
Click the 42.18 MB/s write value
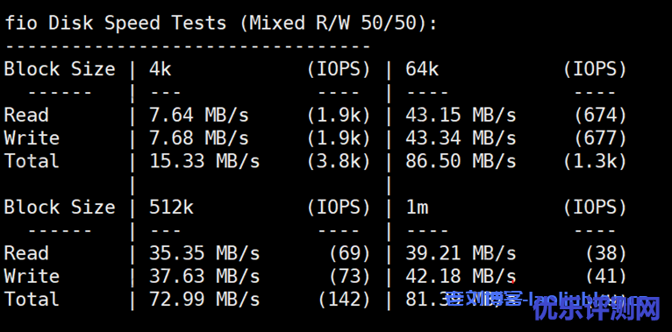pyautogui.click(x=461, y=277)
